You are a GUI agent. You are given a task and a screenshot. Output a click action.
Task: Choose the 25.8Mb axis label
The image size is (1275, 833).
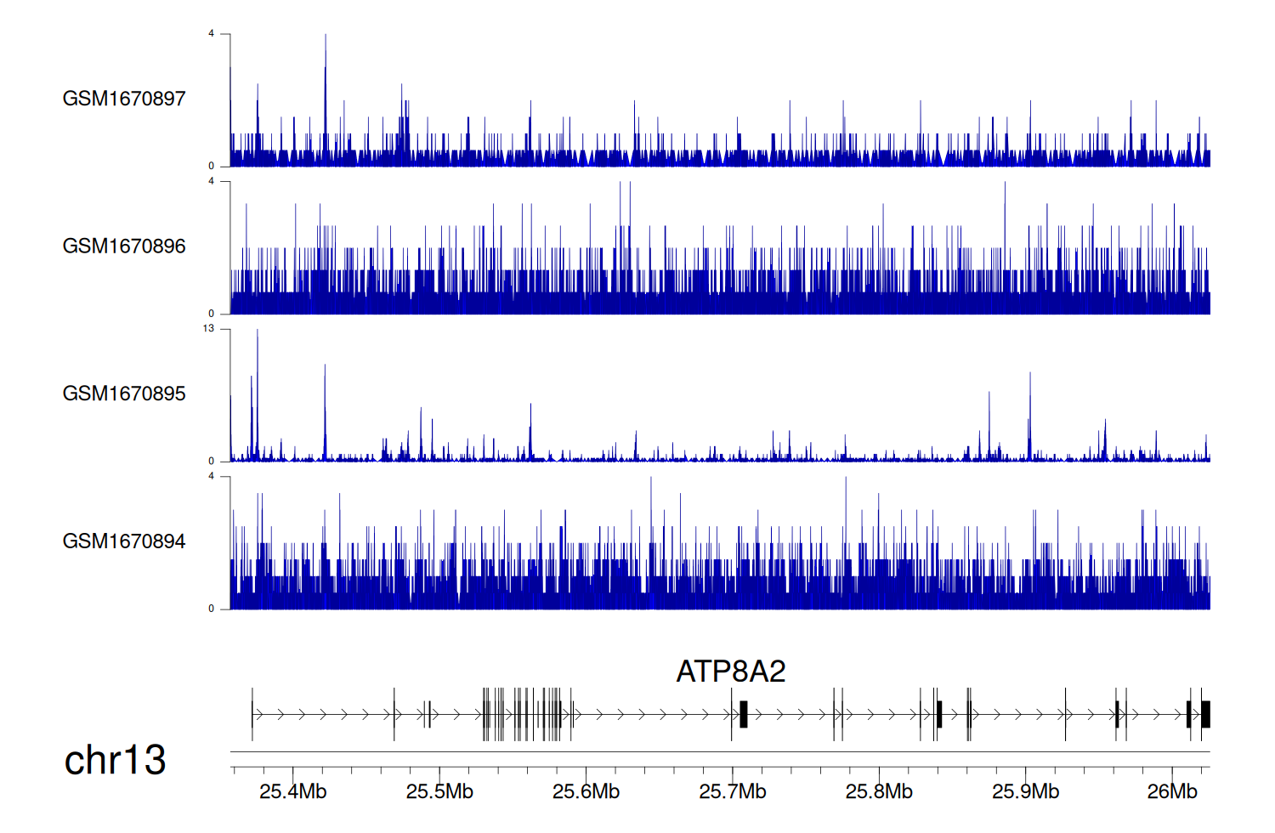click(879, 791)
